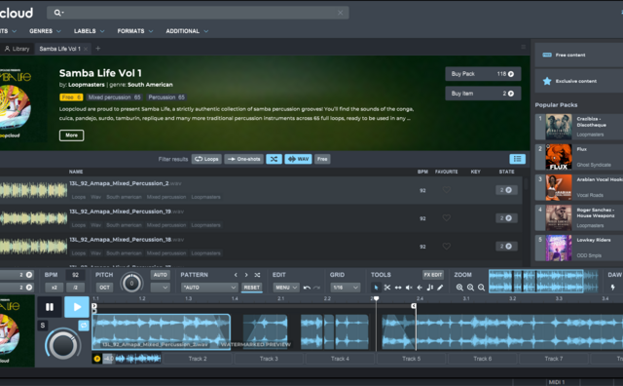
Task: Click the BPM 92 value field
Action: 75,275
